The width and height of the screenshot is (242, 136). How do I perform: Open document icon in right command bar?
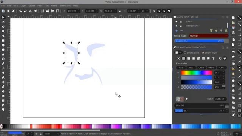[233, 23]
